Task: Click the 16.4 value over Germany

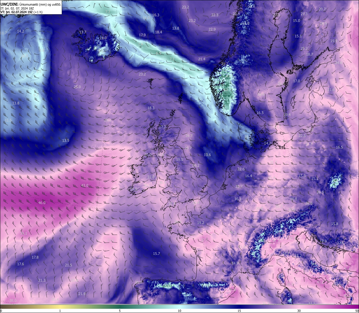Action: (x=248, y=176)
